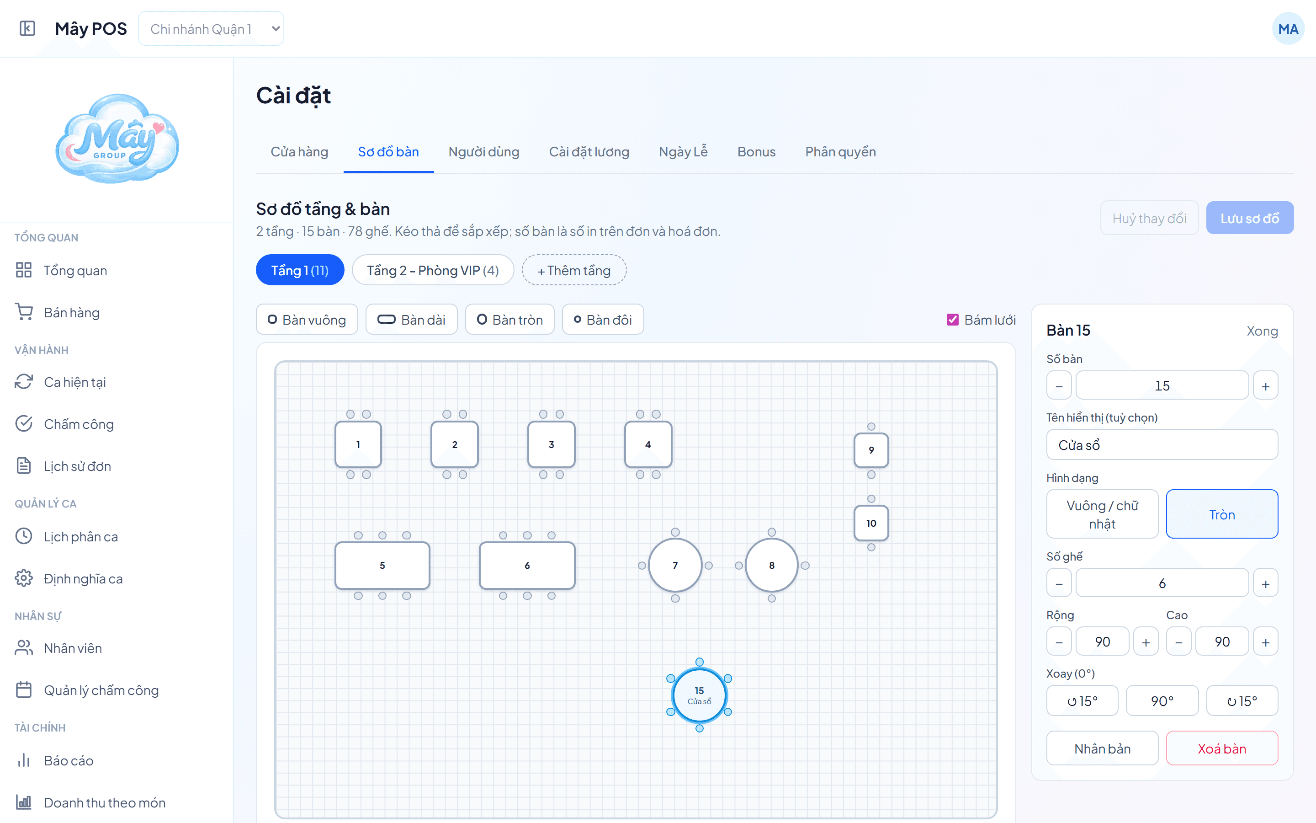Open the Phân quyền tab
The width and height of the screenshot is (1316, 823).
point(840,152)
